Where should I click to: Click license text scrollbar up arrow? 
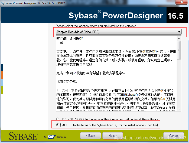pyautogui.click(x=179, y=38)
